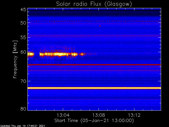Click the 'Updated Thu Jan 14' timestamp text

coord(22,126)
